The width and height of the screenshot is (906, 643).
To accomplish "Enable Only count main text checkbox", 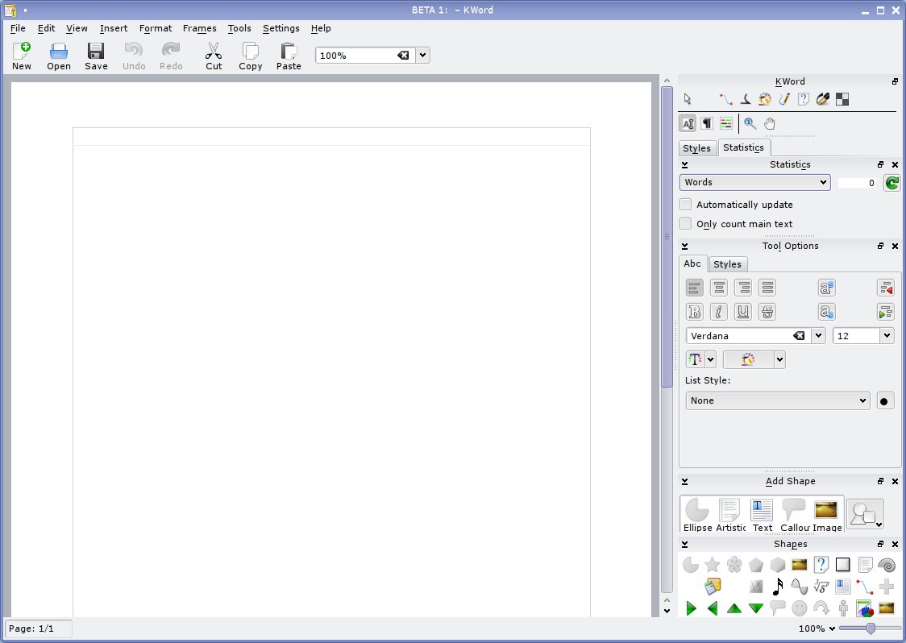I will [685, 224].
